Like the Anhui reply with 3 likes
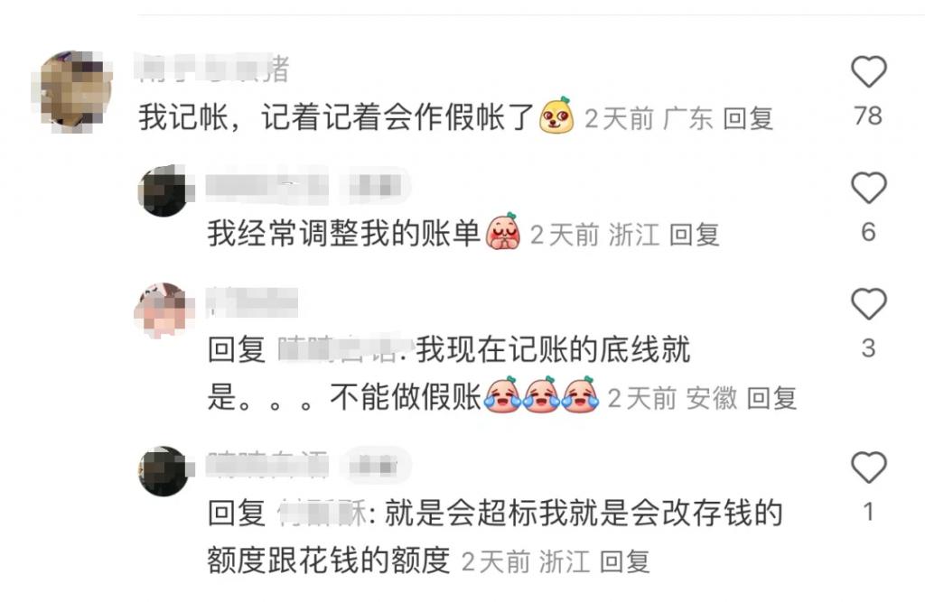 click(868, 304)
